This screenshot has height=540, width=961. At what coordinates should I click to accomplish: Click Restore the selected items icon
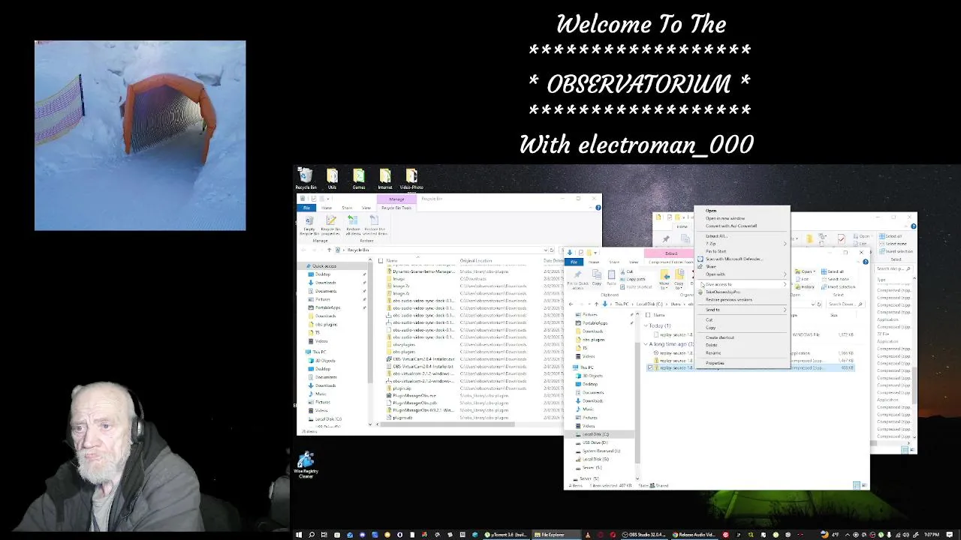click(375, 225)
